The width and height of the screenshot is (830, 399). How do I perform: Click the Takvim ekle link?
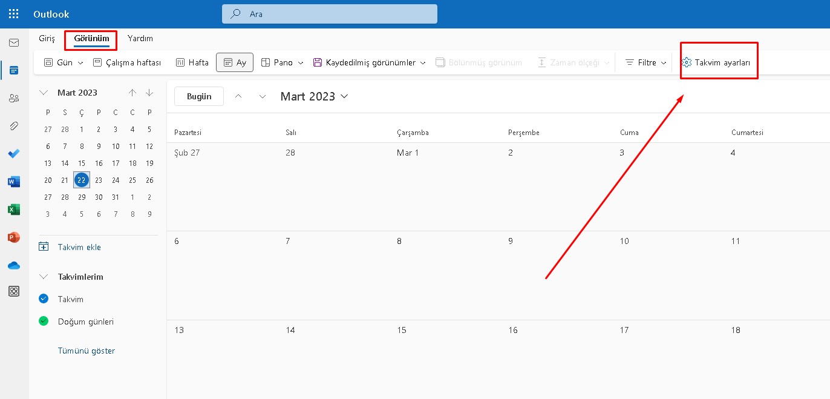(x=78, y=246)
